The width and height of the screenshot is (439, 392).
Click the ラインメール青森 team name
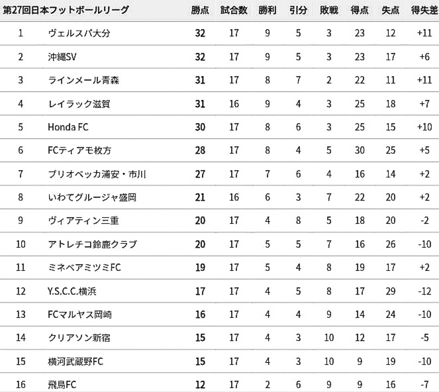(x=83, y=80)
